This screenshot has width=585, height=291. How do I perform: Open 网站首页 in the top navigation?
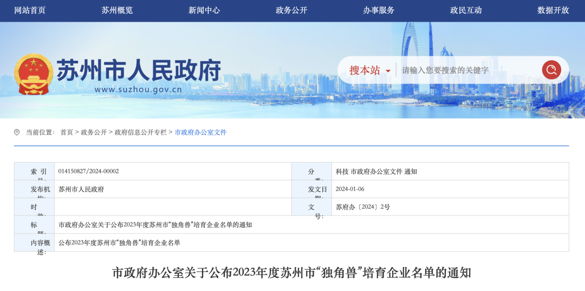[30, 10]
